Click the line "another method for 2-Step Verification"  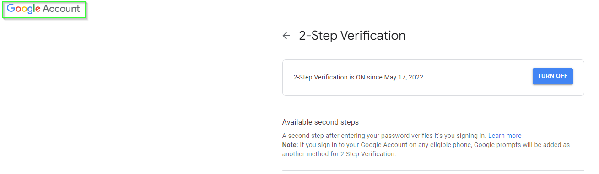[339, 154]
